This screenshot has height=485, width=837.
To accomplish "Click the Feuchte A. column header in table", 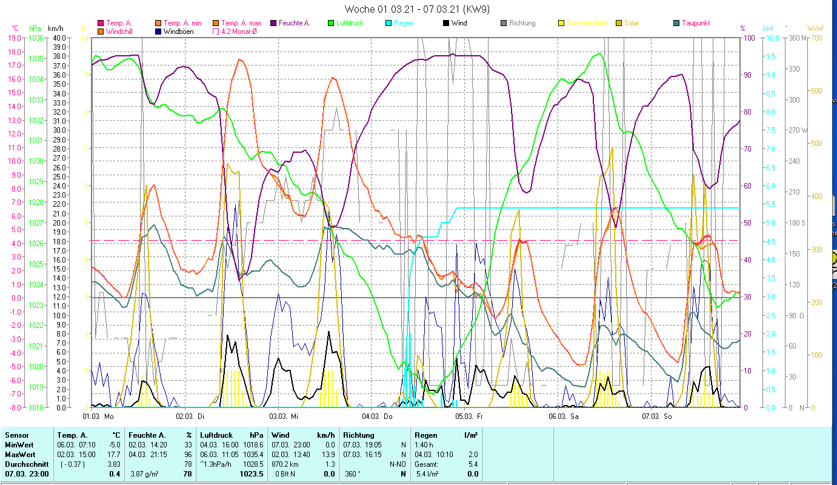I will pos(148,435).
